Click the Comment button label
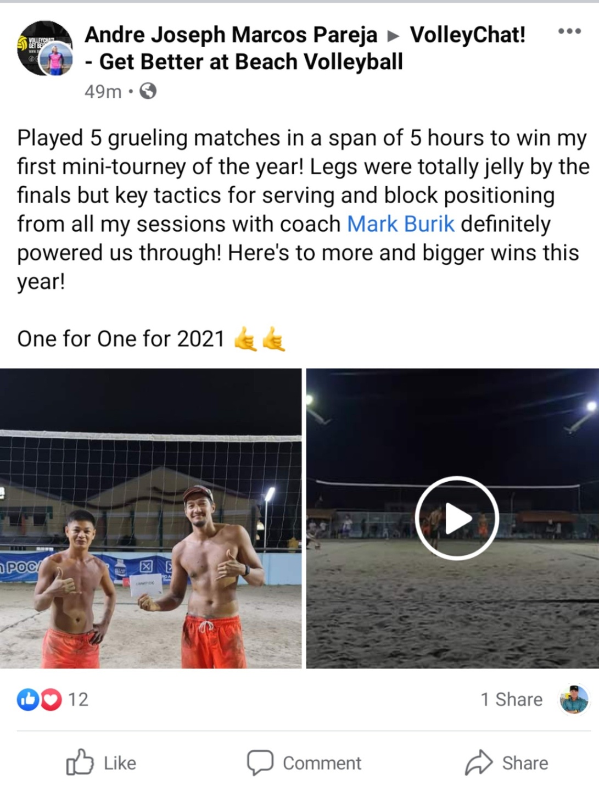 point(322,763)
